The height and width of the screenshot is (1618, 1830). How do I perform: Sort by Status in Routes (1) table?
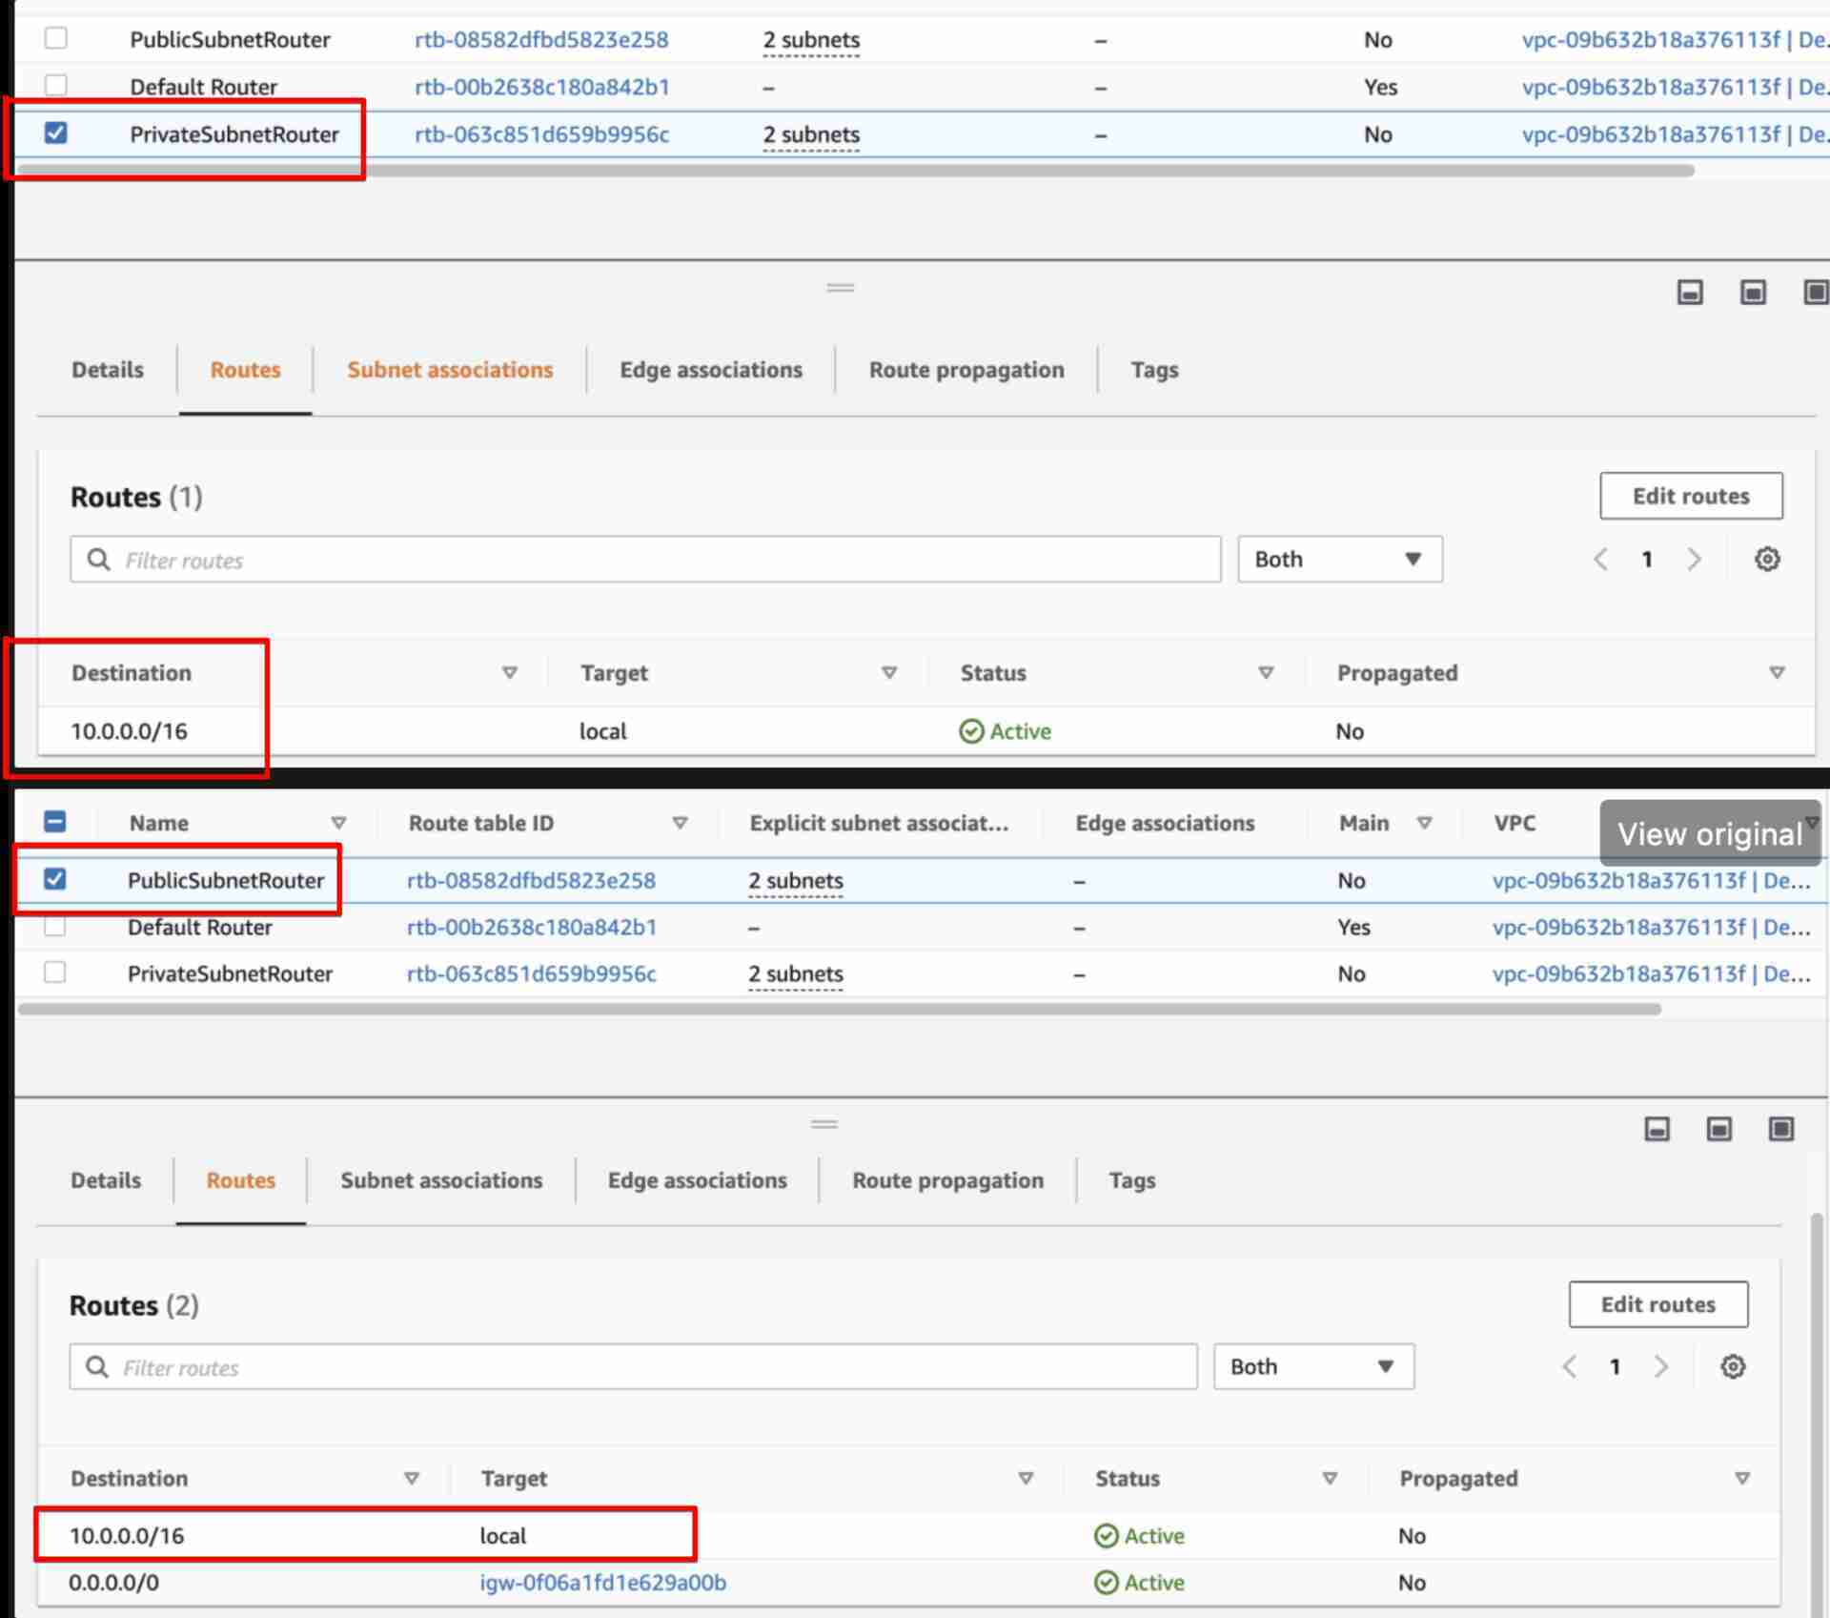click(1266, 673)
